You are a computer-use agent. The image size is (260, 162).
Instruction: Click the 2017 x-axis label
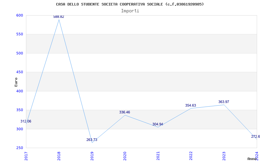tap(26, 156)
